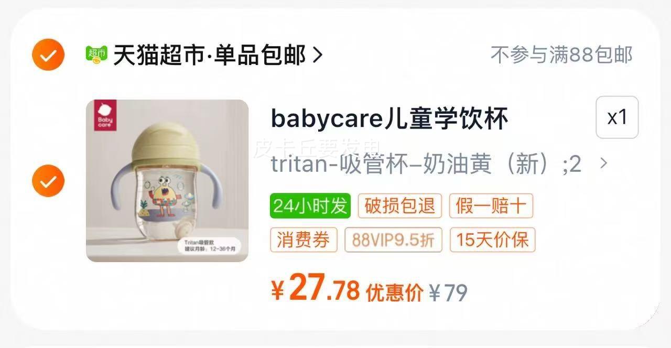
Task: Open the babycare cup product thumbnail
Action: click(x=167, y=181)
